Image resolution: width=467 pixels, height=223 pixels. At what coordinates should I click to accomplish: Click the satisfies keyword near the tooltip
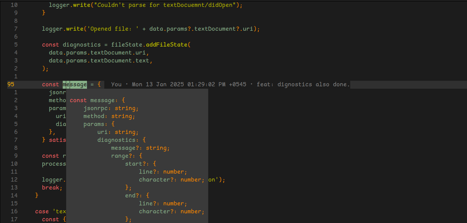(x=58, y=140)
